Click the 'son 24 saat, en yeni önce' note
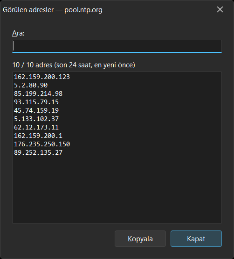Viewport: 234px width, 259px height. (95, 65)
